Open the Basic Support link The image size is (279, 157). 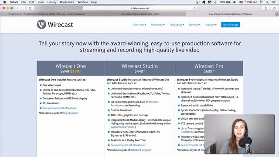tap(70, 113)
